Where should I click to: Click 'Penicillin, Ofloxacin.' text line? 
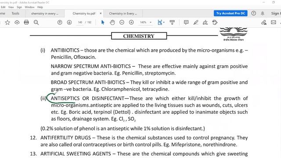(x=73, y=57)
